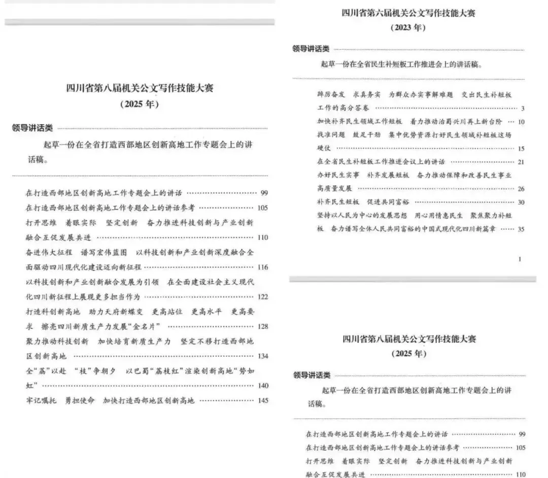This screenshot has height=478, width=548.
Task: Select entry starting 坚持以人民为中心的发展思想
Action: point(414,216)
